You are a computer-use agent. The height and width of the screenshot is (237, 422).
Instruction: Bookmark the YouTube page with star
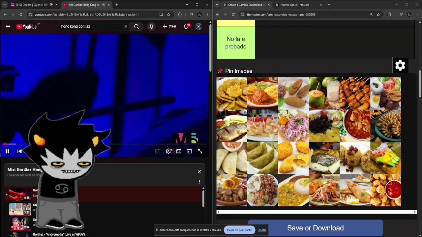point(168,14)
